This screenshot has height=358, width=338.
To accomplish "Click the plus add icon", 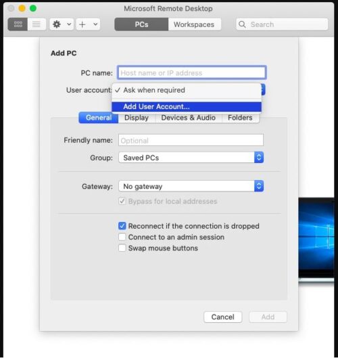I will (x=82, y=24).
